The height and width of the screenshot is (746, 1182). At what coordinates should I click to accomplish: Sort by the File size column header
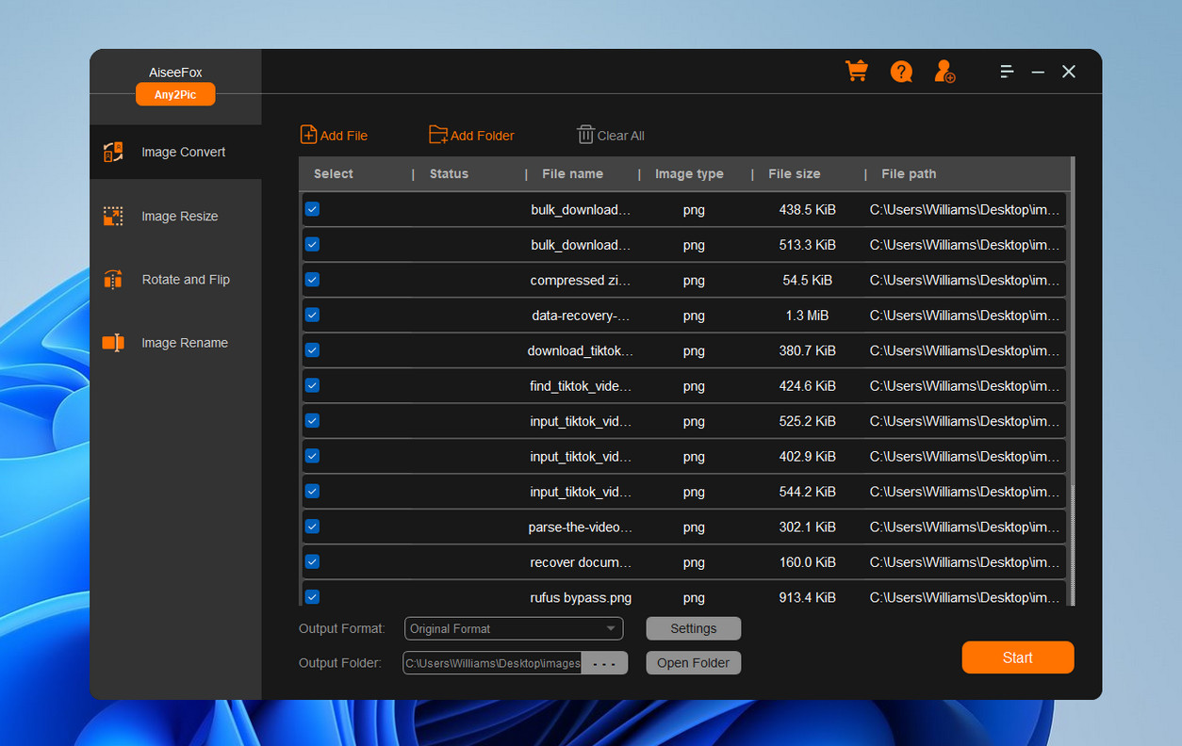click(795, 174)
